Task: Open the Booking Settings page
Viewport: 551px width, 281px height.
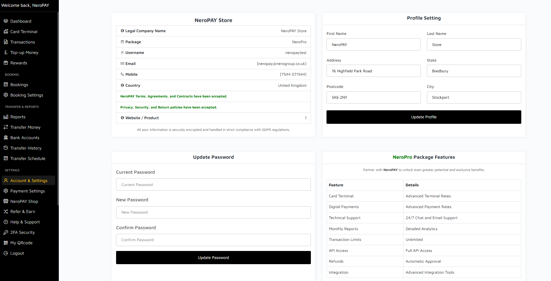Action: pyautogui.click(x=27, y=95)
